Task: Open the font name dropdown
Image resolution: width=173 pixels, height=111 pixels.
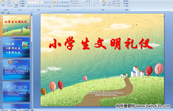Action: [38, 2]
